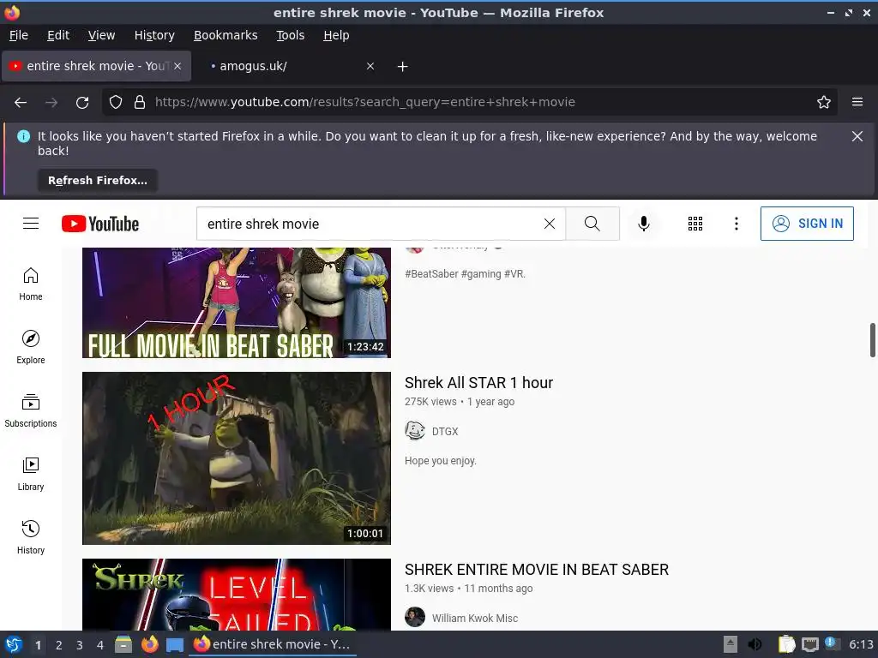This screenshot has width=878, height=658.
Task: Open YouTube apps grid icon
Action: tap(695, 224)
